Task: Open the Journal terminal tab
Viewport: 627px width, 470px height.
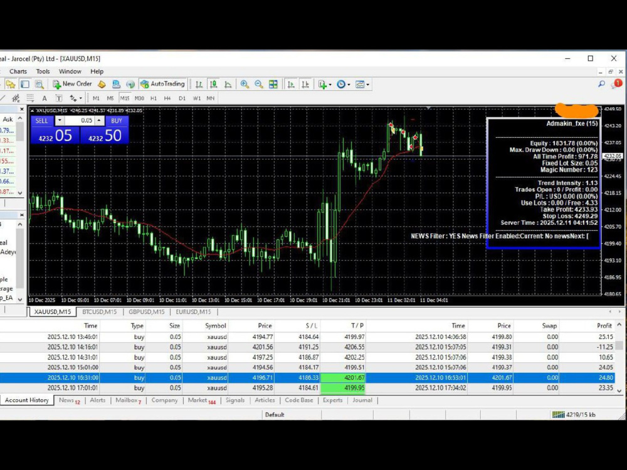Action: coord(362,400)
